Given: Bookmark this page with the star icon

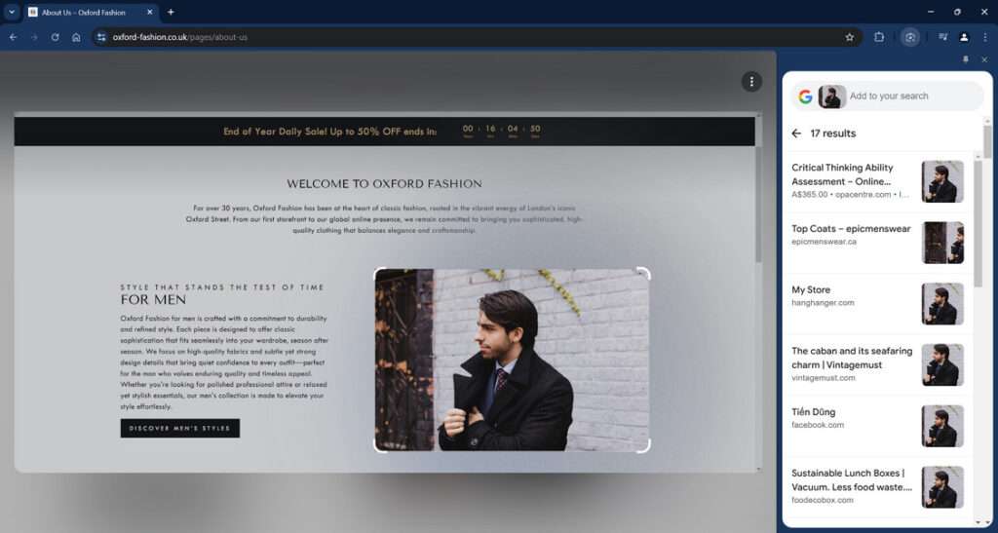Looking at the screenshot, I should point(849,38).
